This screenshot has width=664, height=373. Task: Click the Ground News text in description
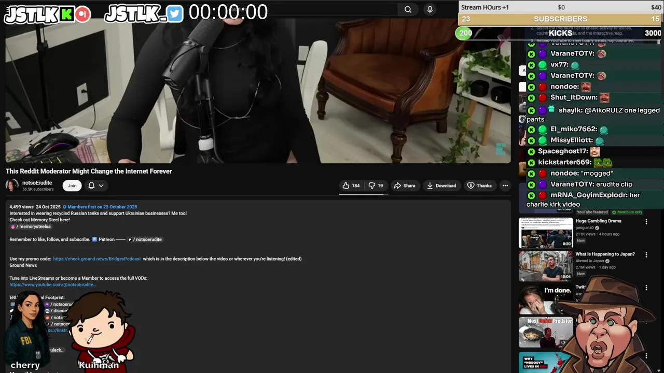coord(23,265)
